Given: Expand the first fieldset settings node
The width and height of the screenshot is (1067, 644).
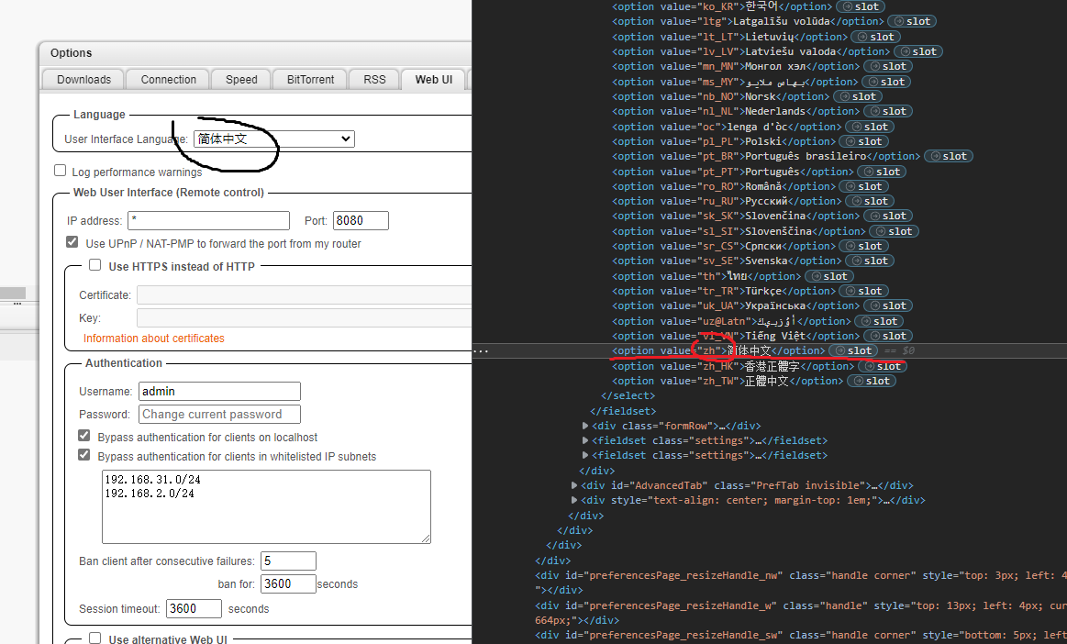Looking at the screenshot, I should tap(585, 439).
